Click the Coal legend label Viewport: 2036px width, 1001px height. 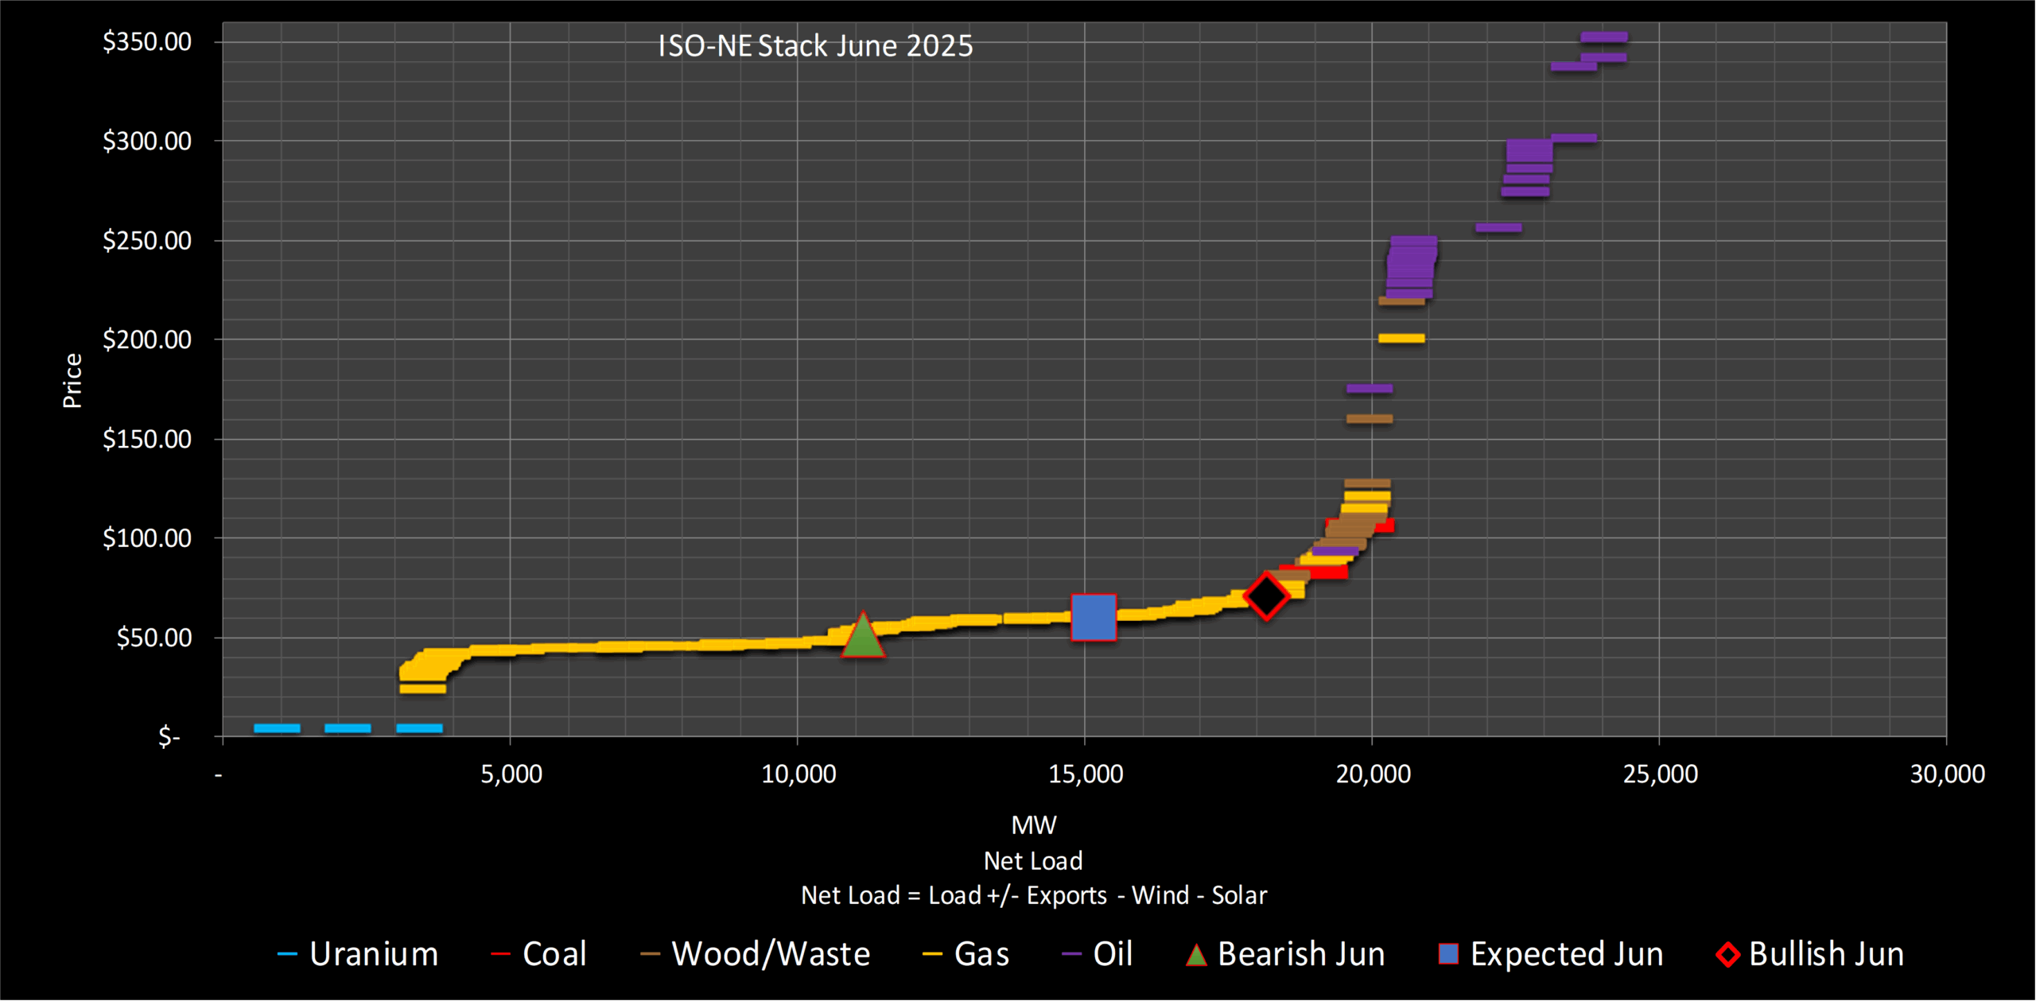pyautogui.click(x=554, y=954)
